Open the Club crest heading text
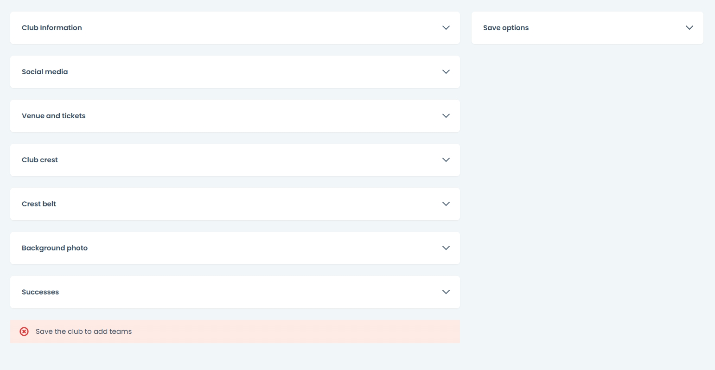Image resolution: width=715 pixels, height=370 pixels. [40, 160]
